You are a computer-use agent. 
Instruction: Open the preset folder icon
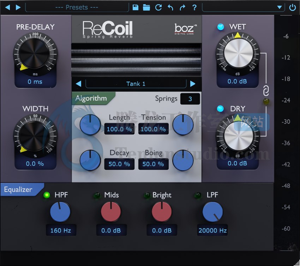coord(146,7)
